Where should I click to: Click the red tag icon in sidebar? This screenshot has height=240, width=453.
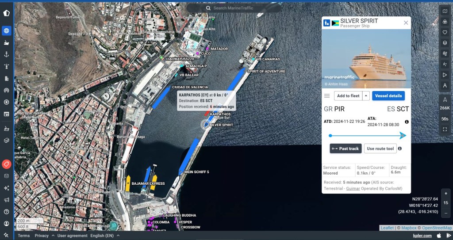pos(6,164)
